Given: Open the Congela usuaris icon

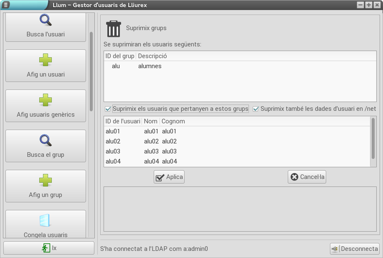Looking at the screenshot, I should coord(45,221).
